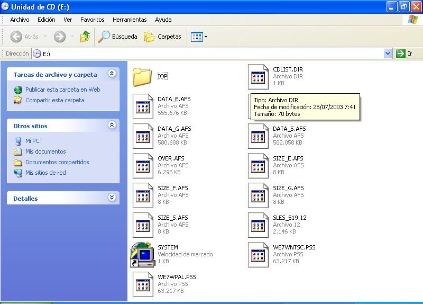Viewport: 423px width, 304px height.
Task: Select the SIZE_G.AFS file icon
Action: pyautogui.click(x=258, y=195)
